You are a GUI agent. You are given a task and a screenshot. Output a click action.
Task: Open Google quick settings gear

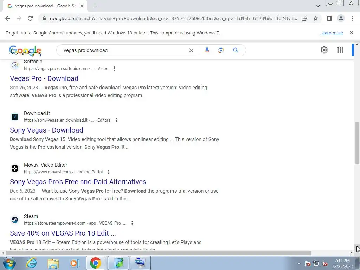(324, 50)
